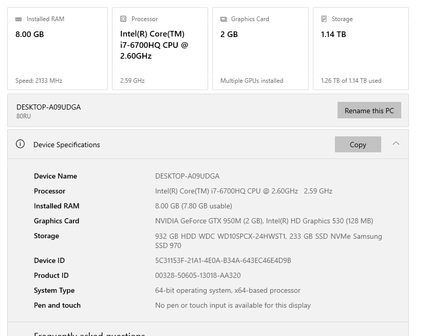Click the '80RU' model text
This screenshot has height=336, width=430.
point(24,116)
